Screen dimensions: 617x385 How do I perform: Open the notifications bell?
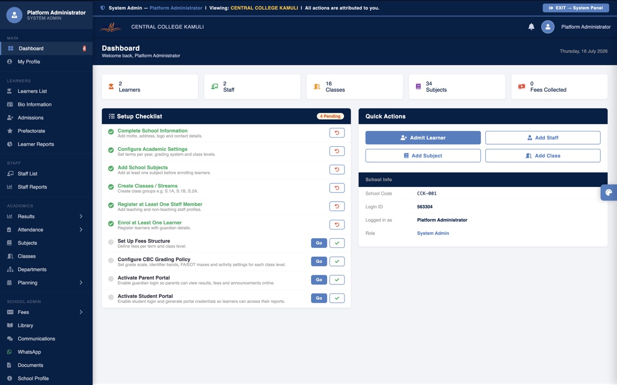531,27
